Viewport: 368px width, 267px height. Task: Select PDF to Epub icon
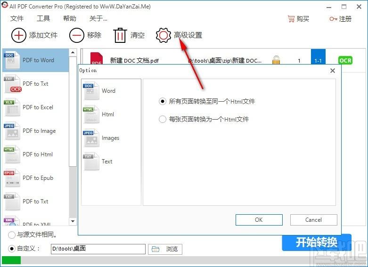pos(12,178)
